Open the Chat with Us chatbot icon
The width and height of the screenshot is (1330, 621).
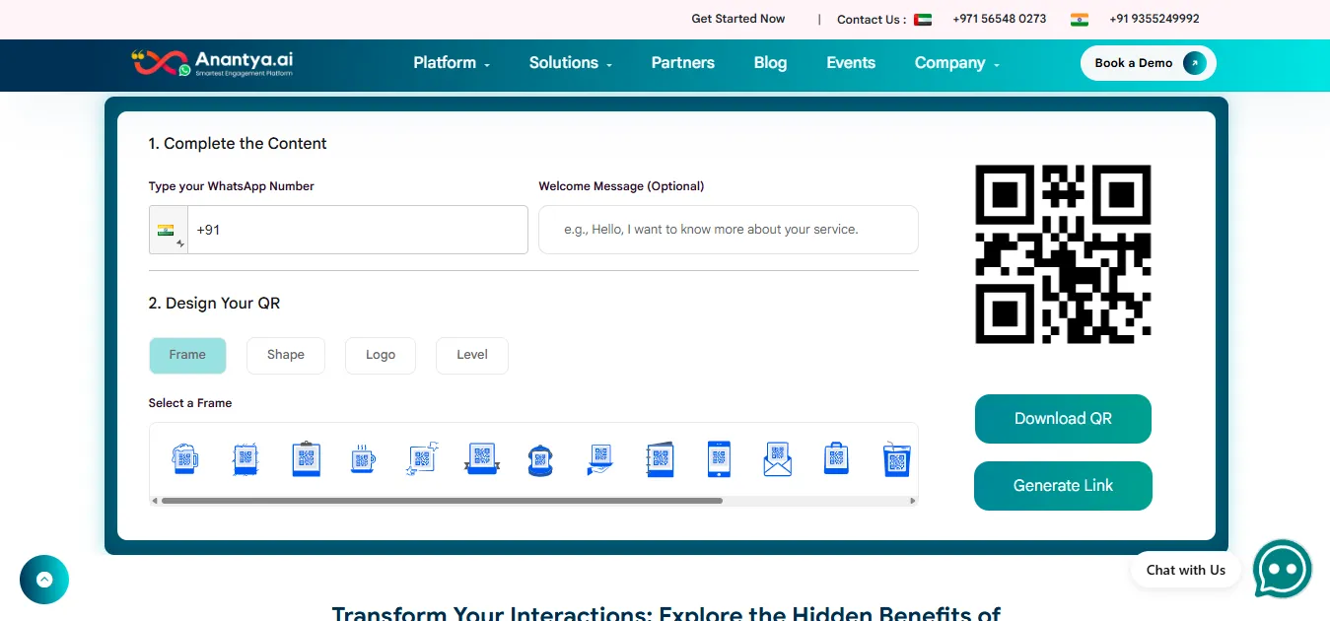(x=1283, y=569)
